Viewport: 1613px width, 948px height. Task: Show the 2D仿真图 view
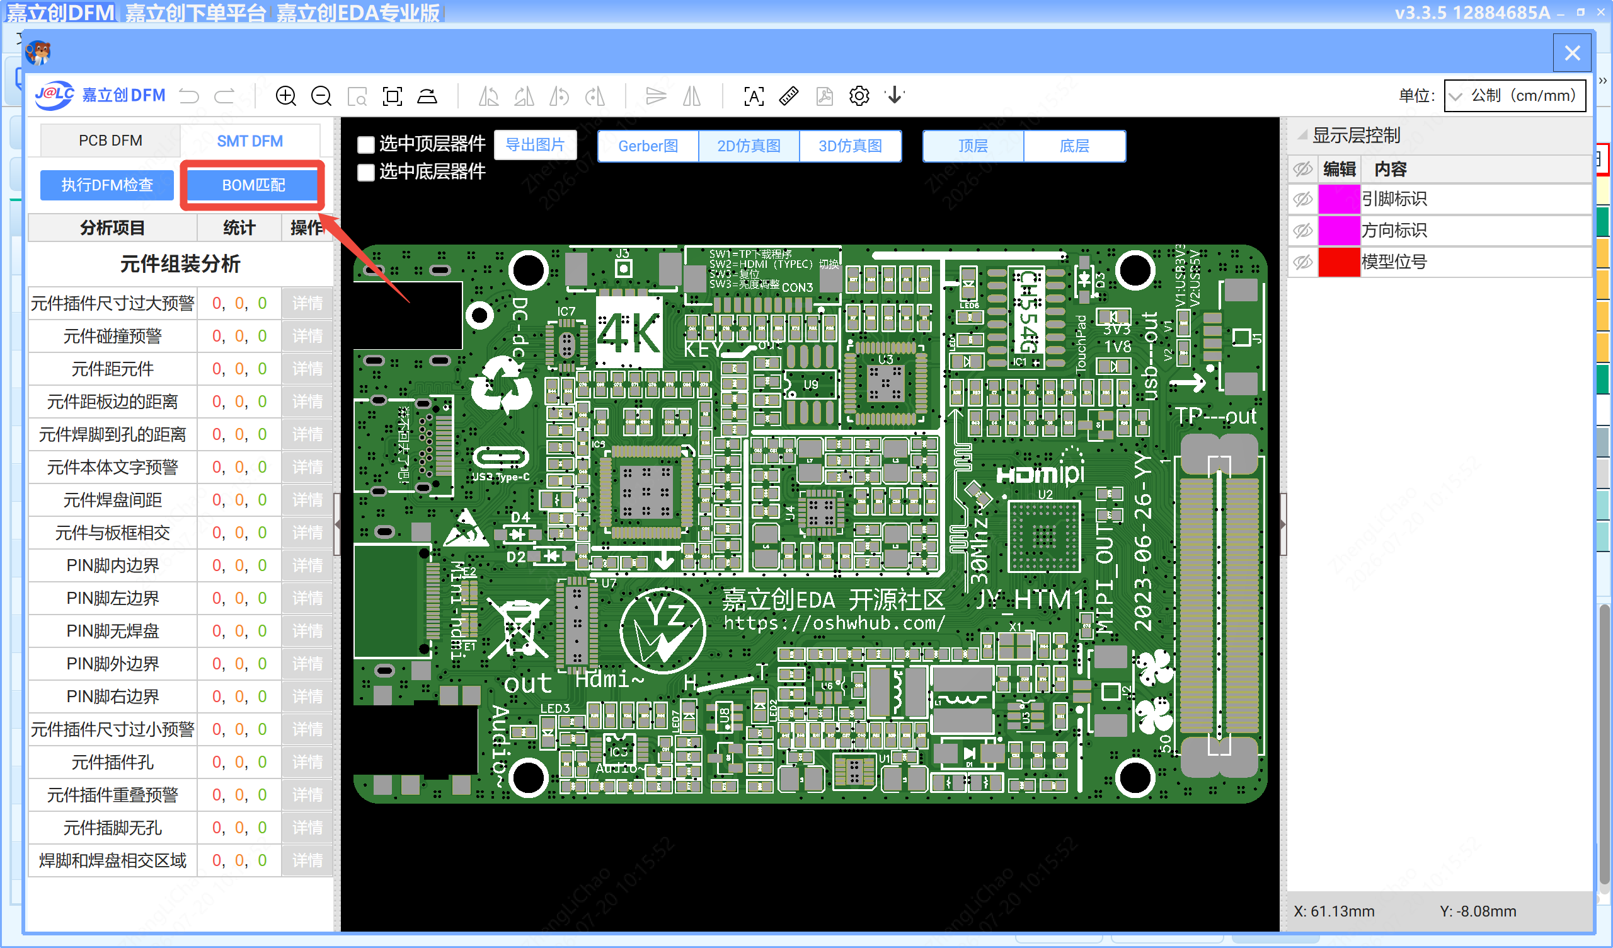(x=749, y=146)
